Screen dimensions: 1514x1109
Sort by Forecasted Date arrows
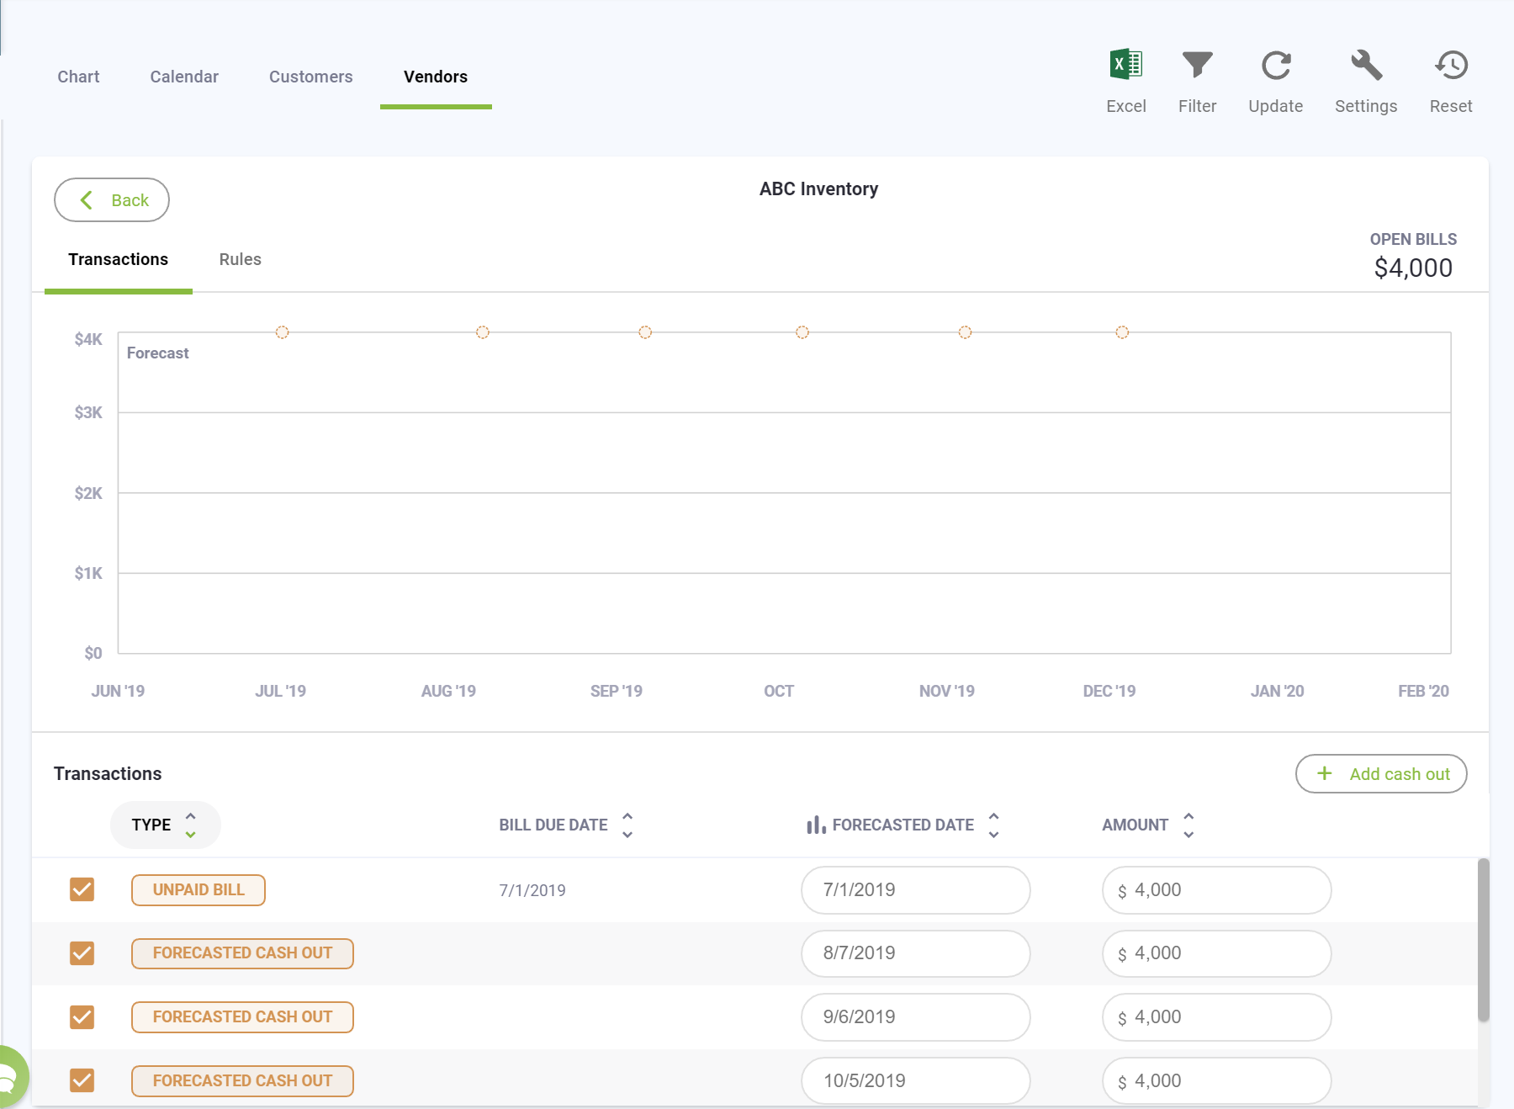click(993, 825)
